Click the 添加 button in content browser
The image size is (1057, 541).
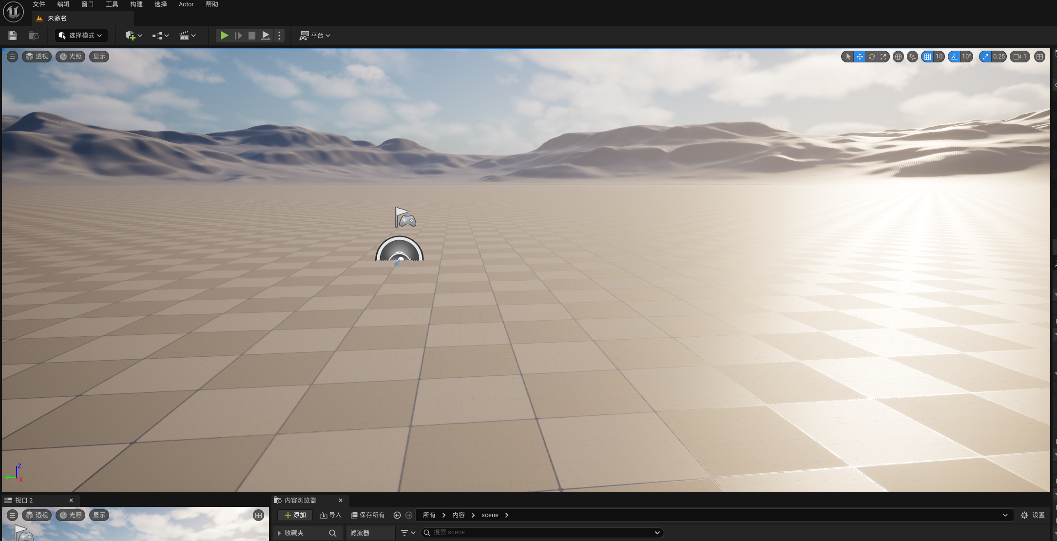click(x=295, y=515)
